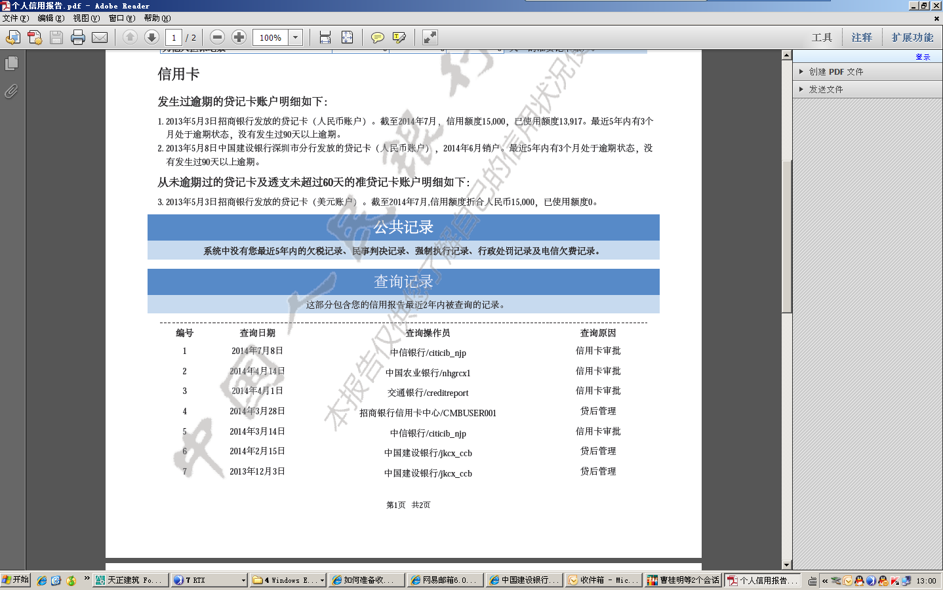
Task: Click query operator 中信银行/citicib_njp in row 1
Action: (428, 353)
